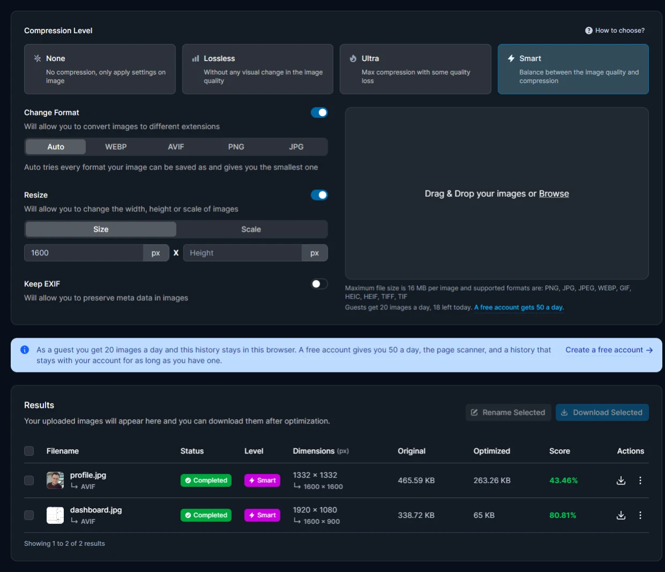Select the AVIF format tab
The height and width of the screenshot is (572, 665).
(176, 147)
